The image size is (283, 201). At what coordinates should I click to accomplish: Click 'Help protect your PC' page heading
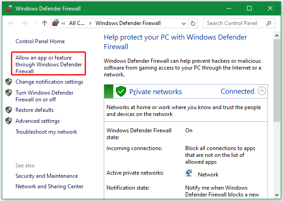pos(176,42)
